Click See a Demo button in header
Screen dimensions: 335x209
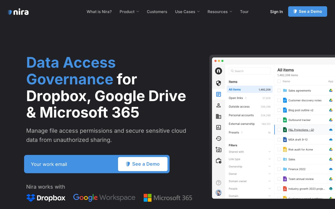308,11
